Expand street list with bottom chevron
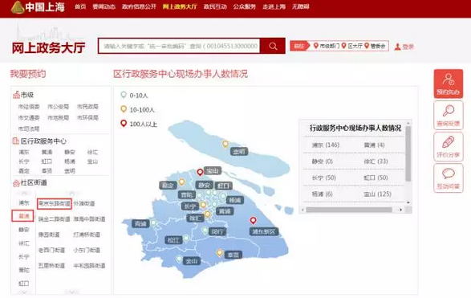Screen dimensions: 471x298 click(x=71, y=292)
